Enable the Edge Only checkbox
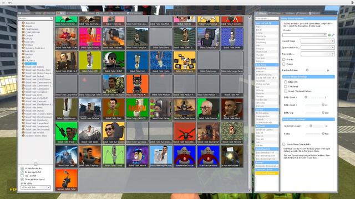 (286, 82)
